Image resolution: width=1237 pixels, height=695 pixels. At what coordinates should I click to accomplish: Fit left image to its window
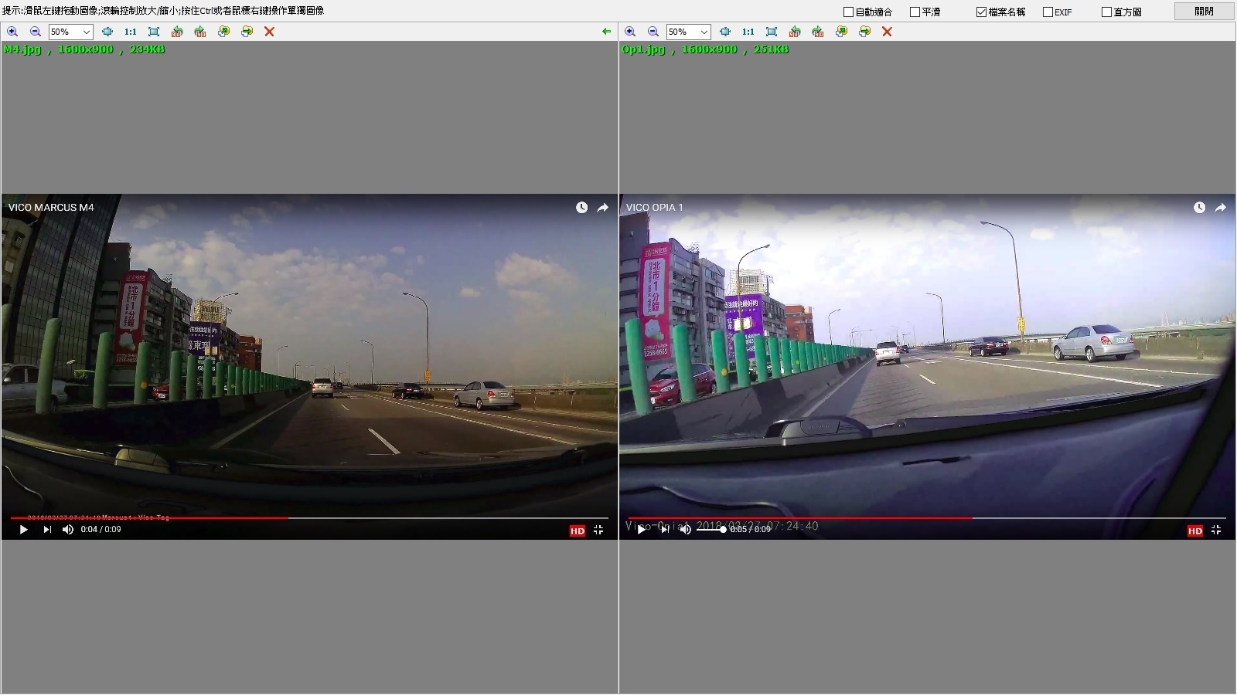(154, 32)
